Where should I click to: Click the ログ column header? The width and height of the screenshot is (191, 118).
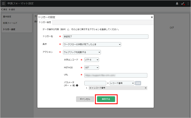172,28
